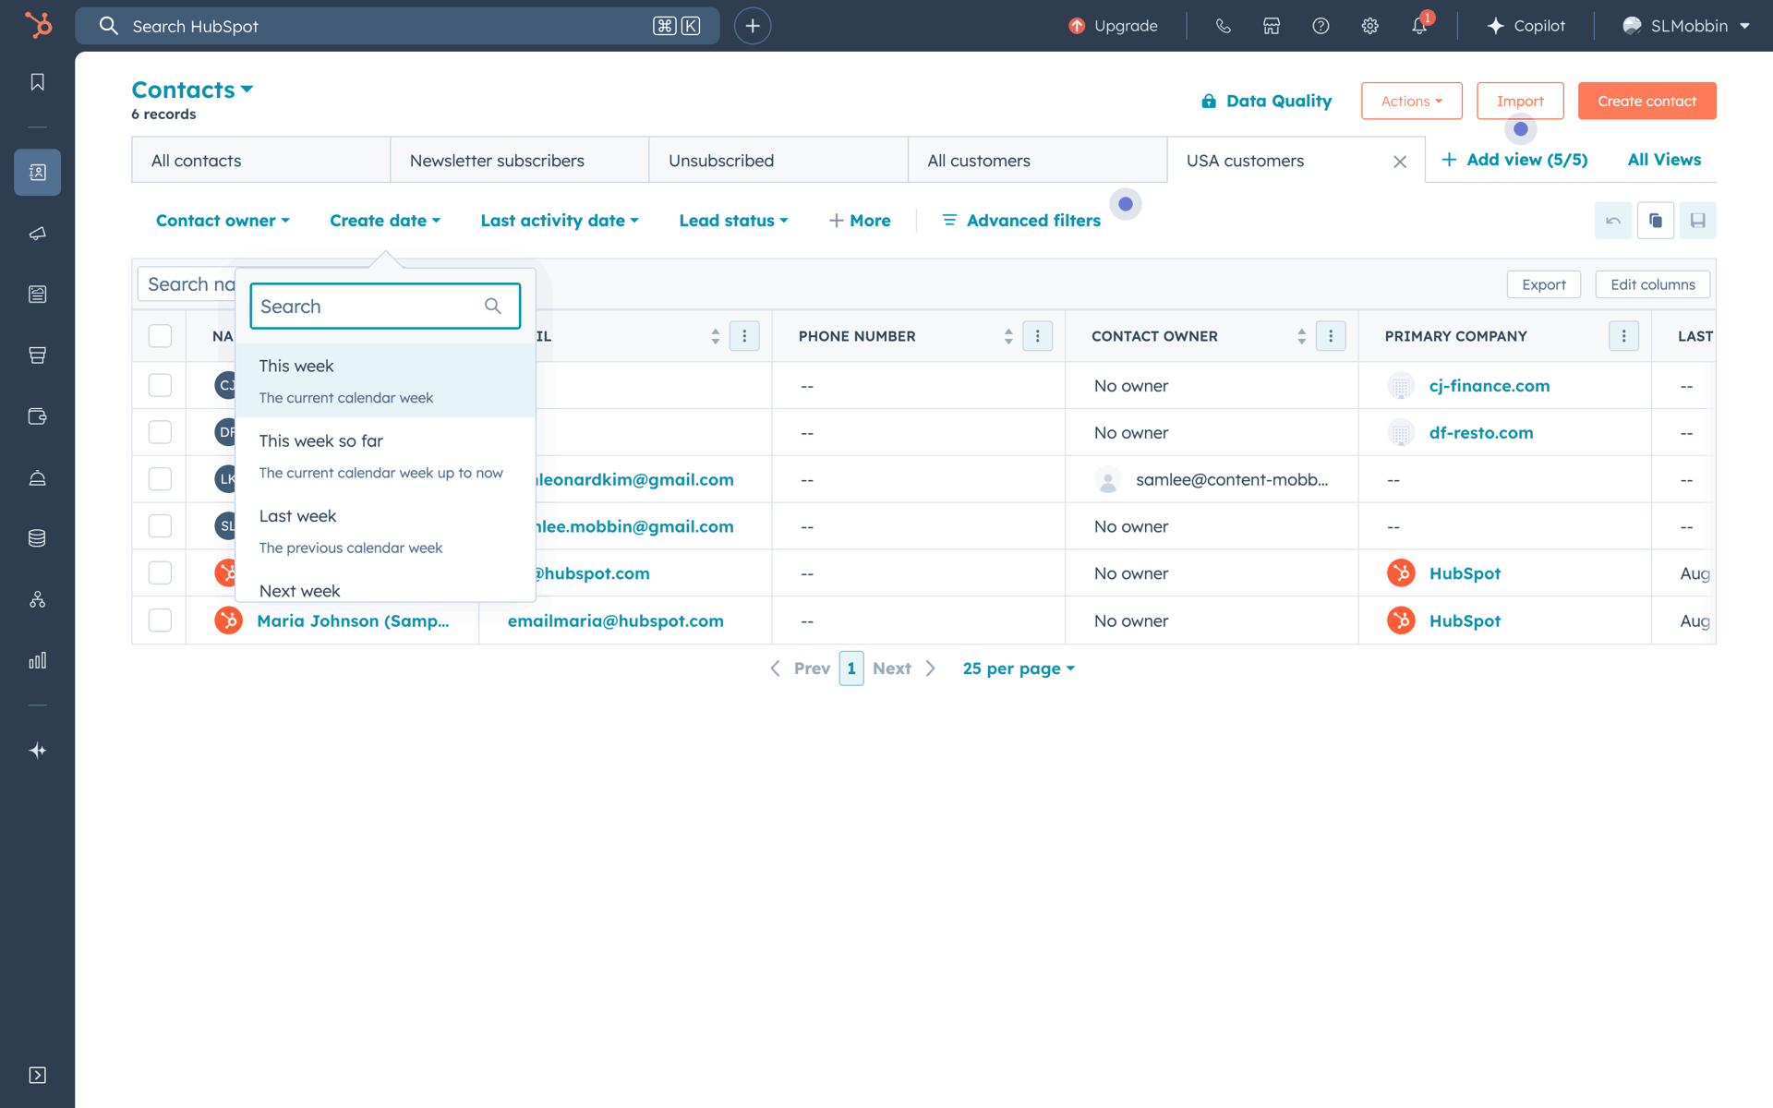Image resolution: width=1773 pixels, height=1108 pixels.
Task: Open Email column options menu
Action: click(x=744, y=336)
